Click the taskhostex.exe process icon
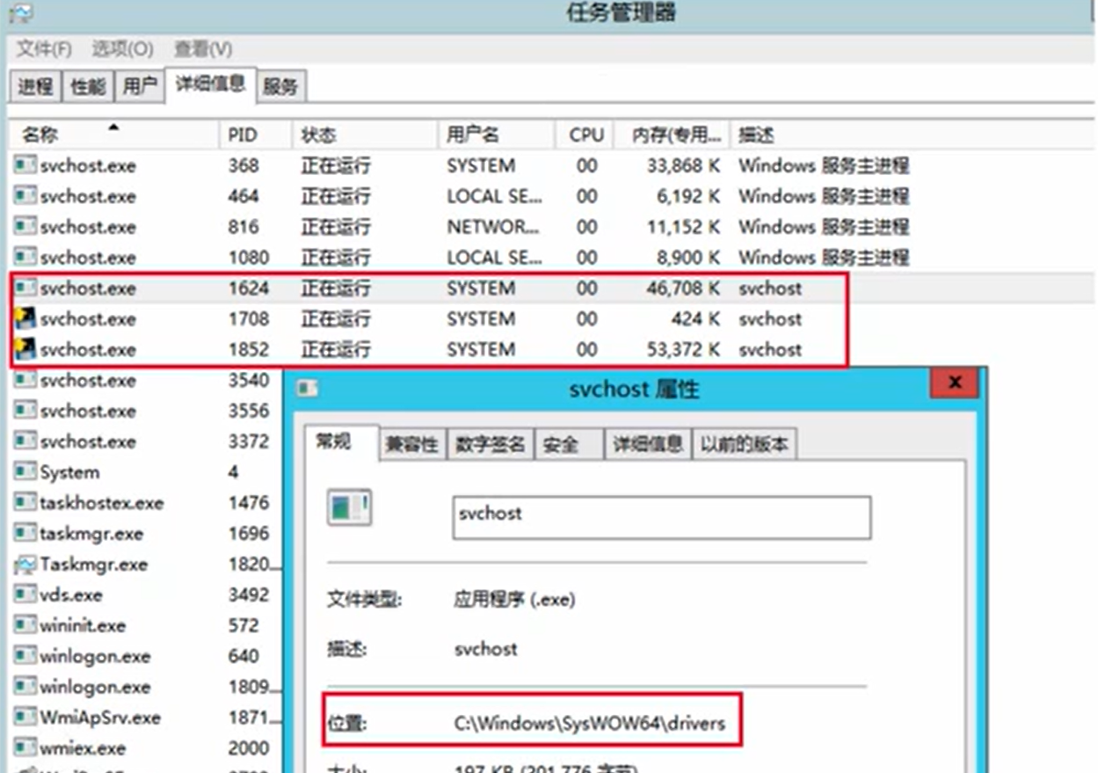The height and width of the screenshot is (773, 1098). [25, 503]
